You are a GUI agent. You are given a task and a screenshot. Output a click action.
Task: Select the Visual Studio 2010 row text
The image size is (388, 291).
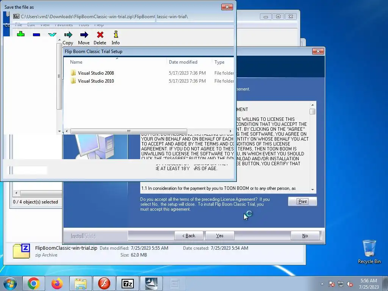pos(96,81)
